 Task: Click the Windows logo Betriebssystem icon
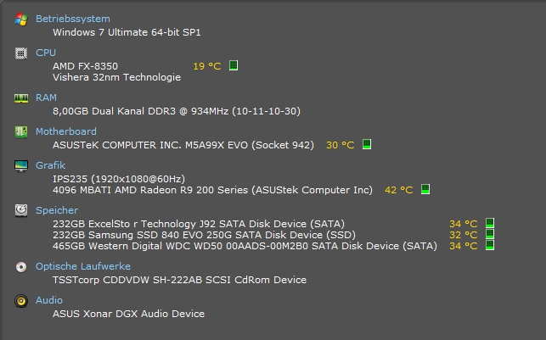21,19
